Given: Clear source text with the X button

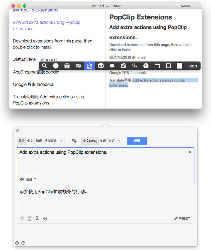Looking at the screenshot, I should point(190,152).
